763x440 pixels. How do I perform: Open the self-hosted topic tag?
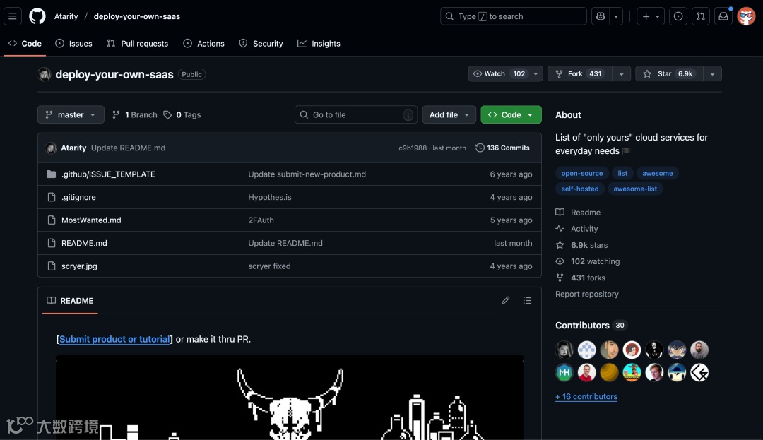click(x=579, y=189)
